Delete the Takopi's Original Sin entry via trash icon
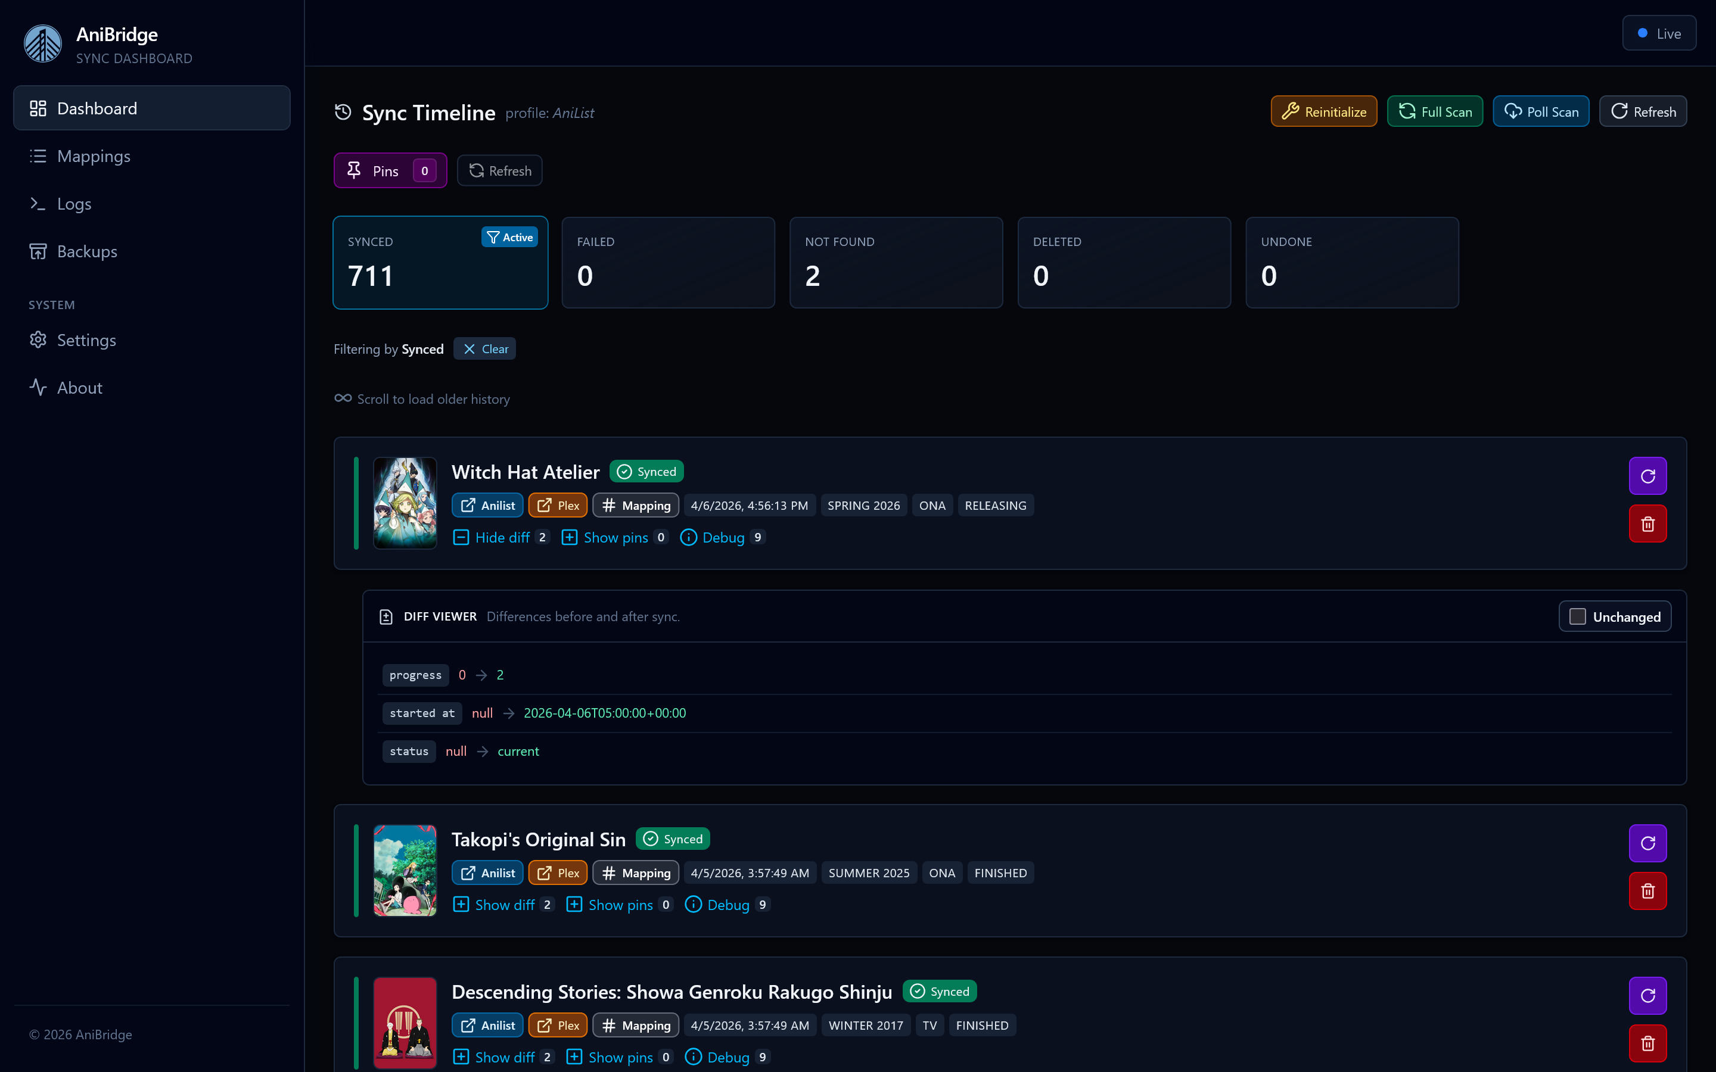Screen dimensions: 1716x1072 [1647, 891]
